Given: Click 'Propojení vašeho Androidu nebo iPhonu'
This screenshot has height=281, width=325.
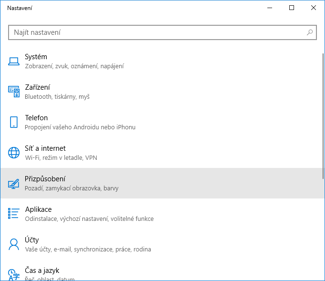Looking at the screenshot, I should [x=80, y=127].
